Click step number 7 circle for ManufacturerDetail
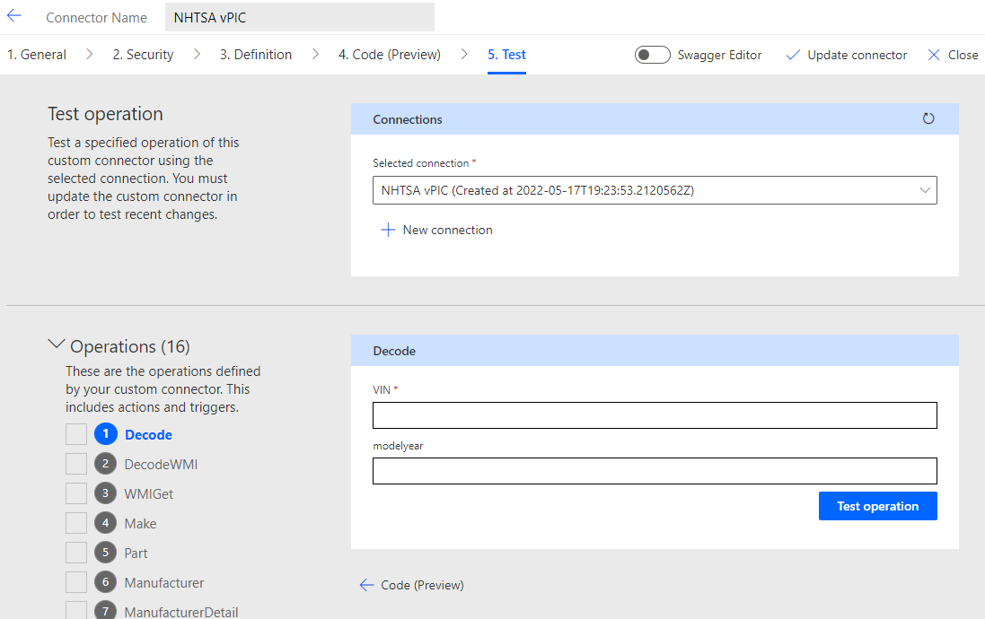 [x=106, y=611]
